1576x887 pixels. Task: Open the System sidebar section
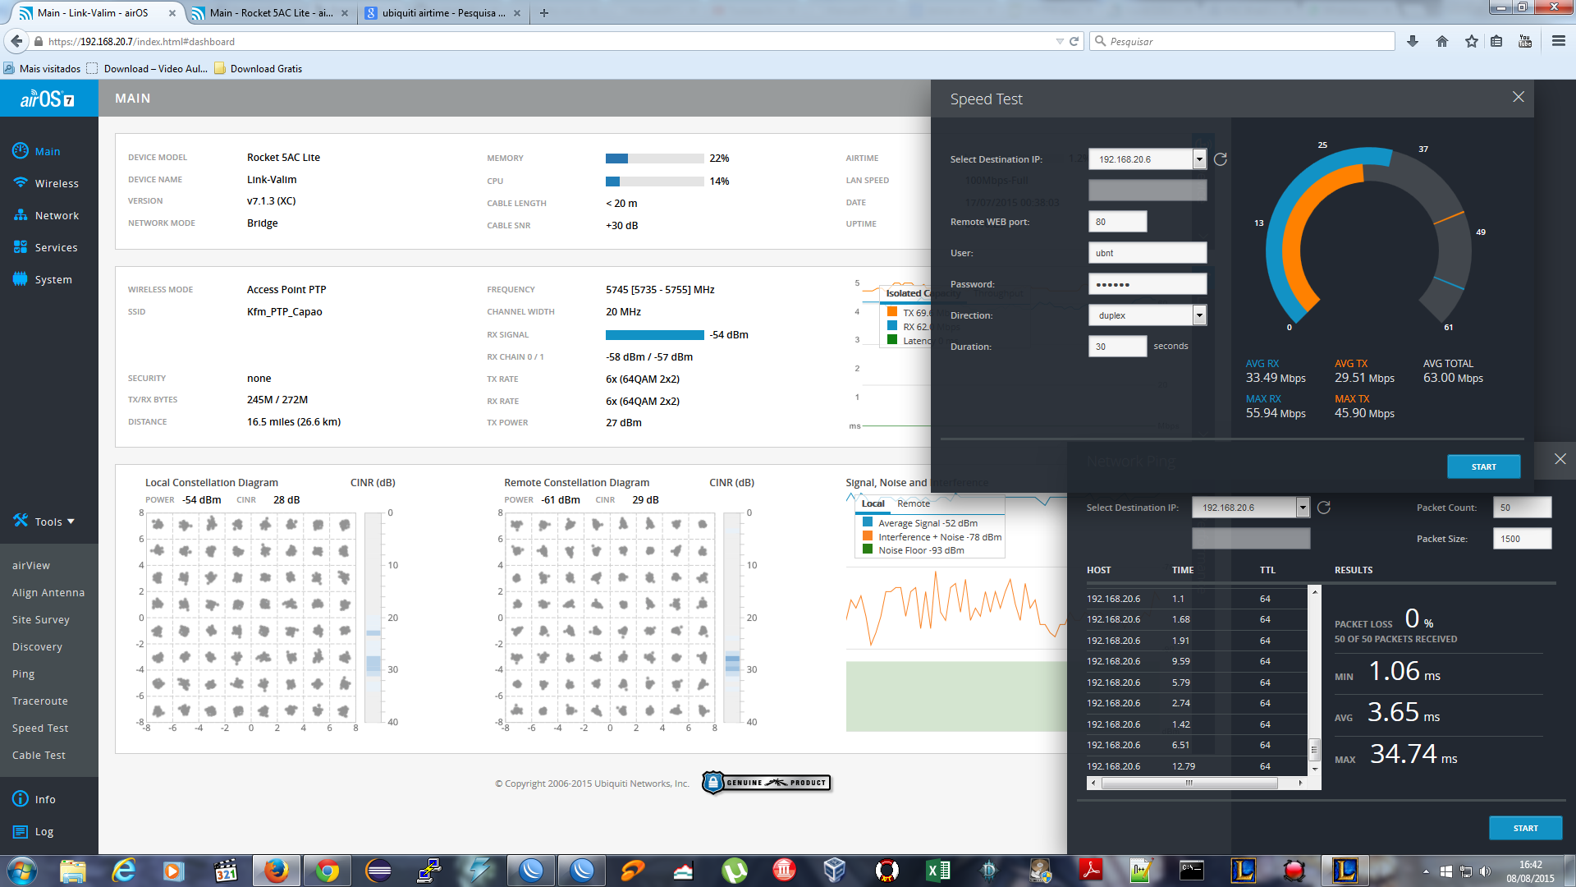(53, 279)
